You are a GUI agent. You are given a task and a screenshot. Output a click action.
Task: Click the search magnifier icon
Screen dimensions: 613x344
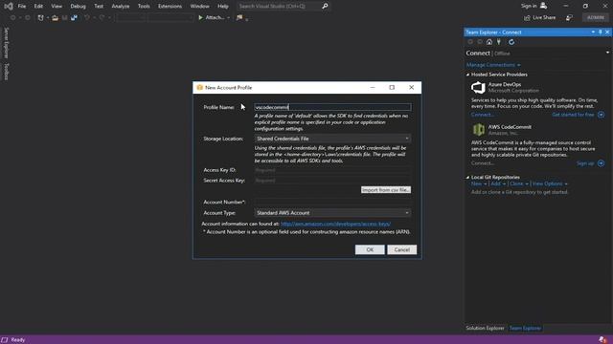[x=325, y=7]
